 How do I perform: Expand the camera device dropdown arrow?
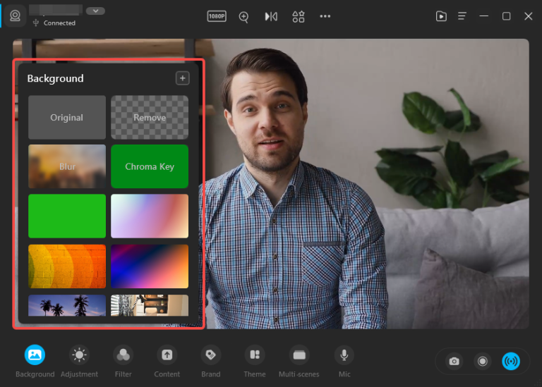coord(95,11)
